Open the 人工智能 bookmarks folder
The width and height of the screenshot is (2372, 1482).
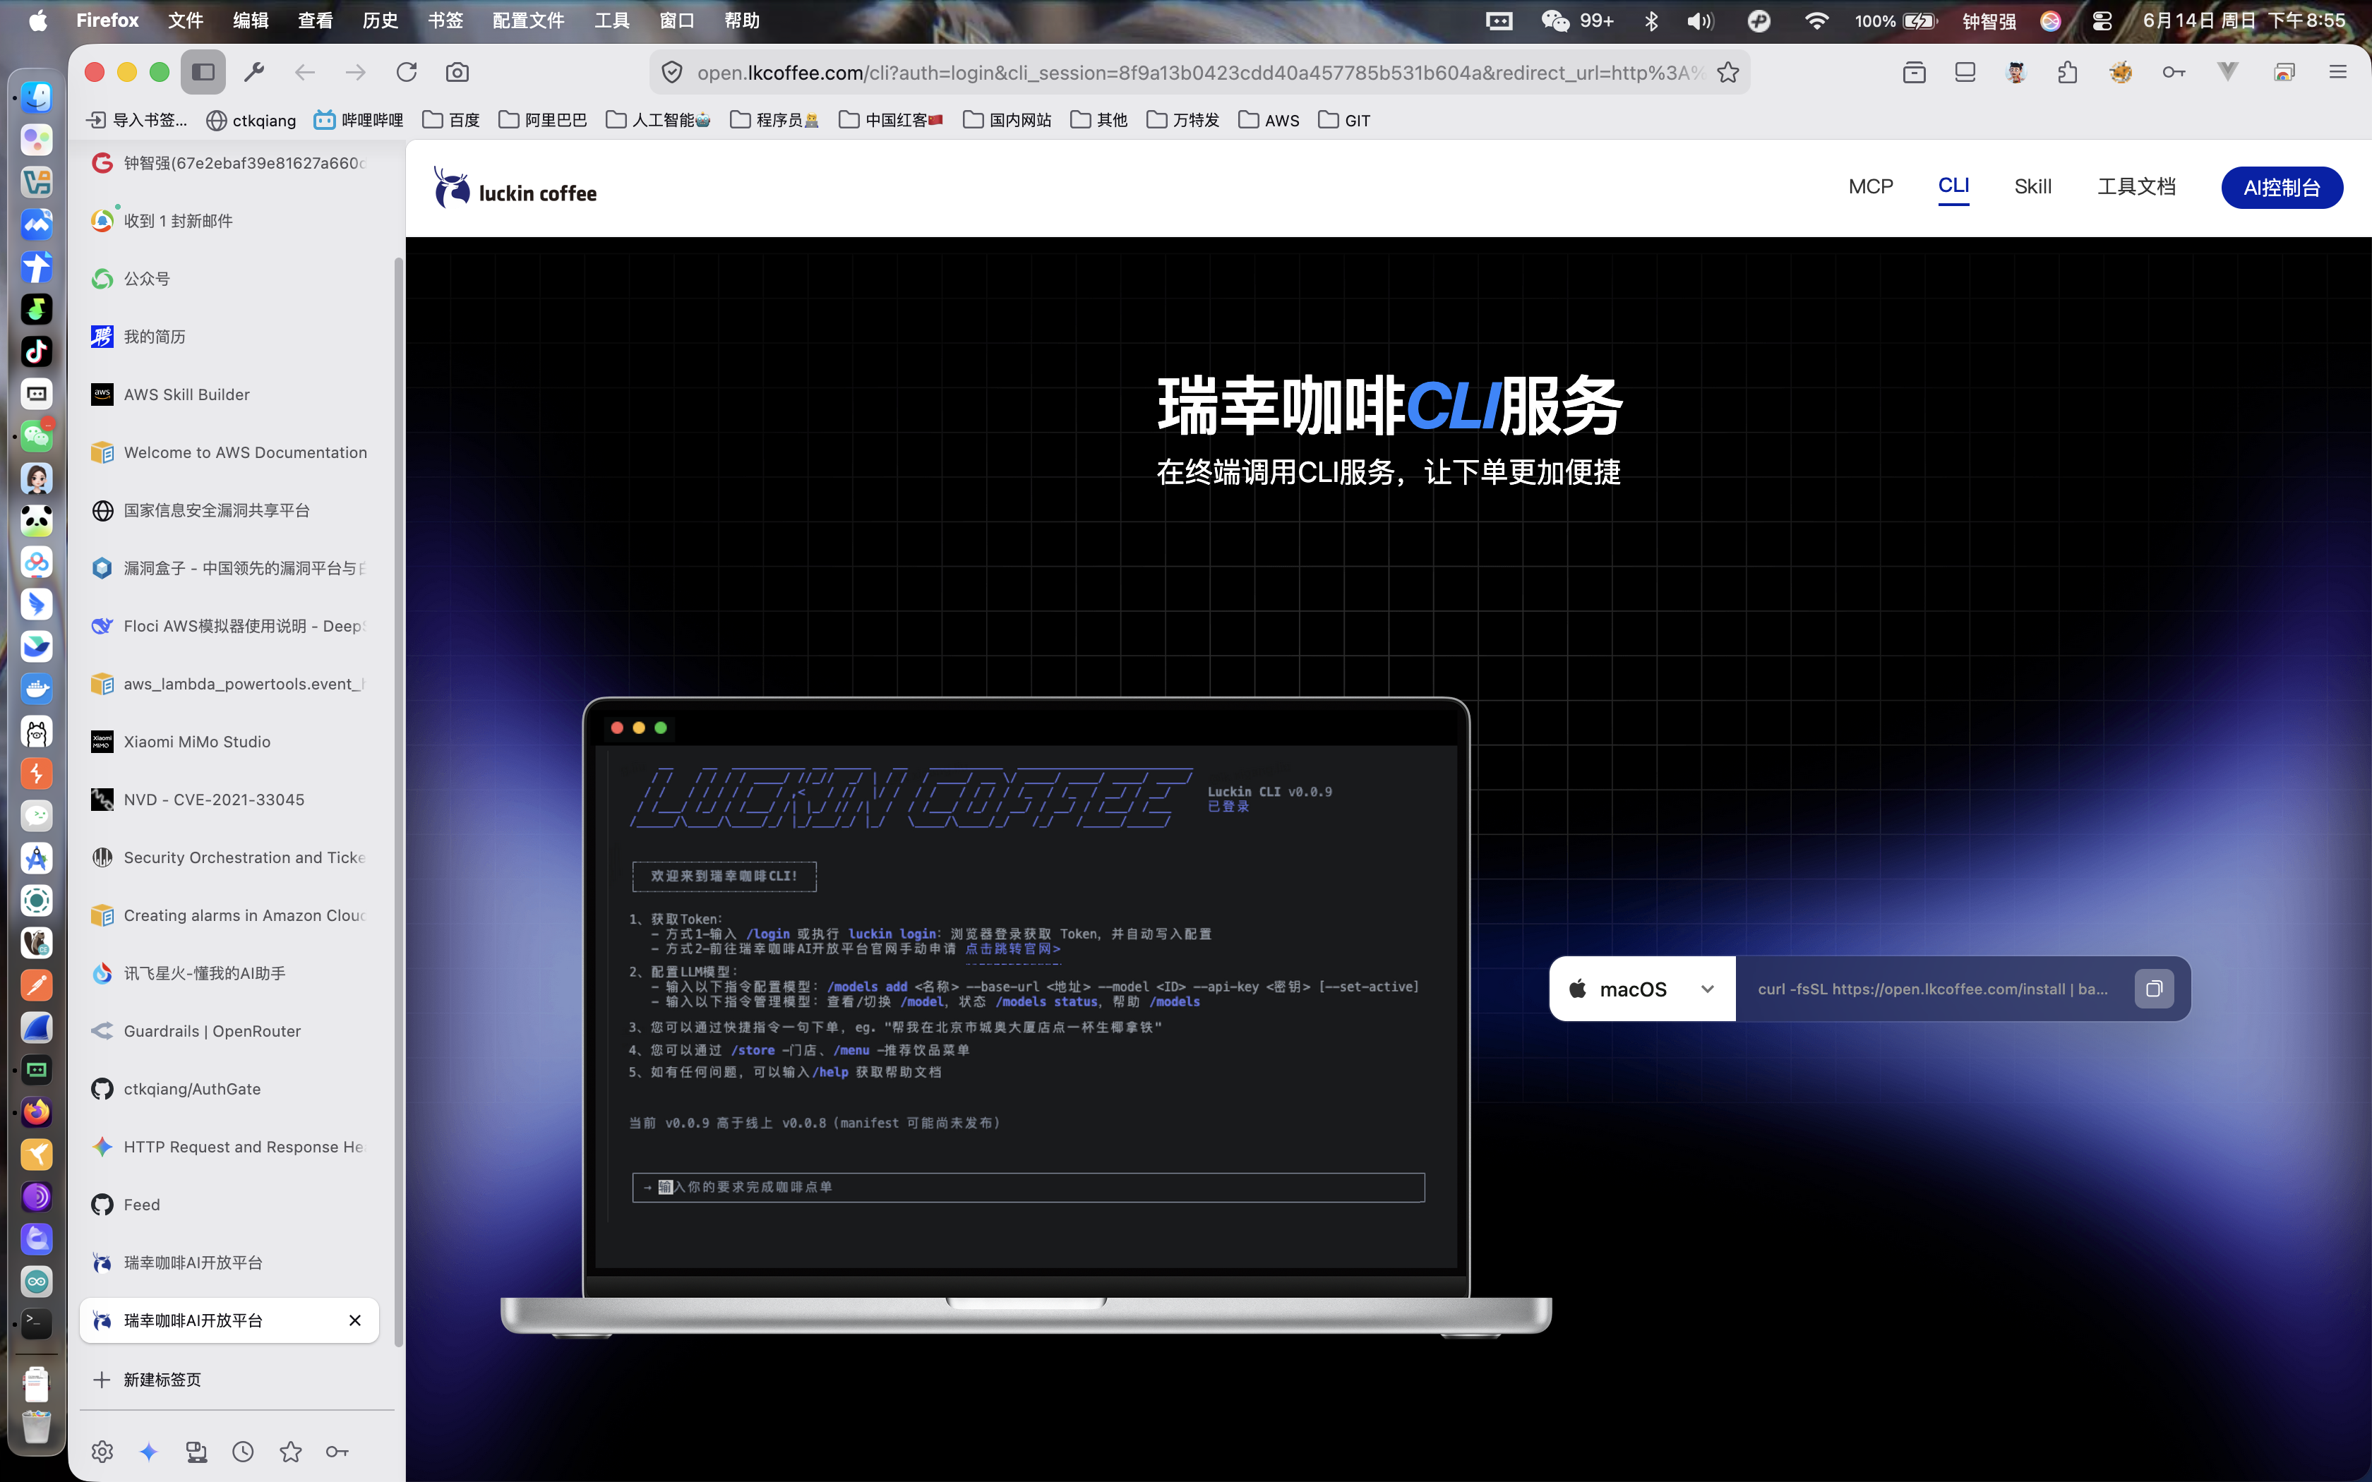pos(658,119)
